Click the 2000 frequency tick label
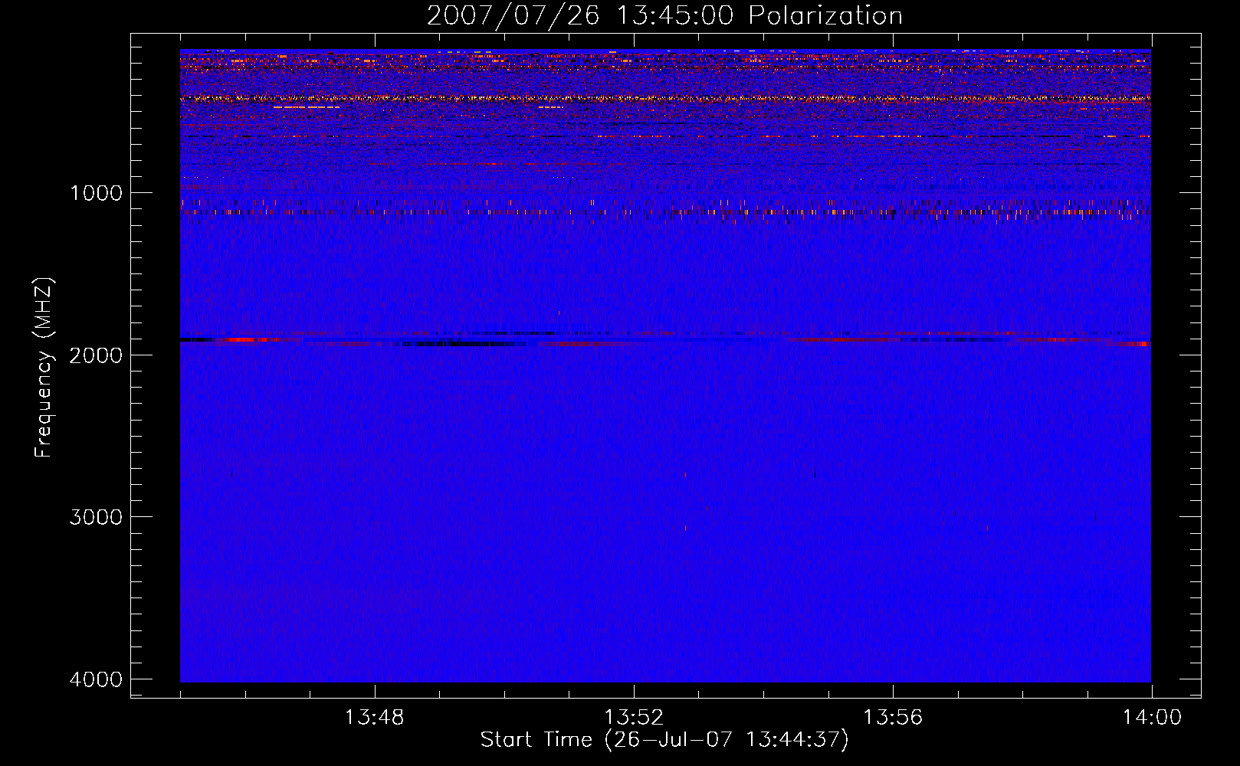Viewport: 1240px width, 766px height. tap(96, 355)
